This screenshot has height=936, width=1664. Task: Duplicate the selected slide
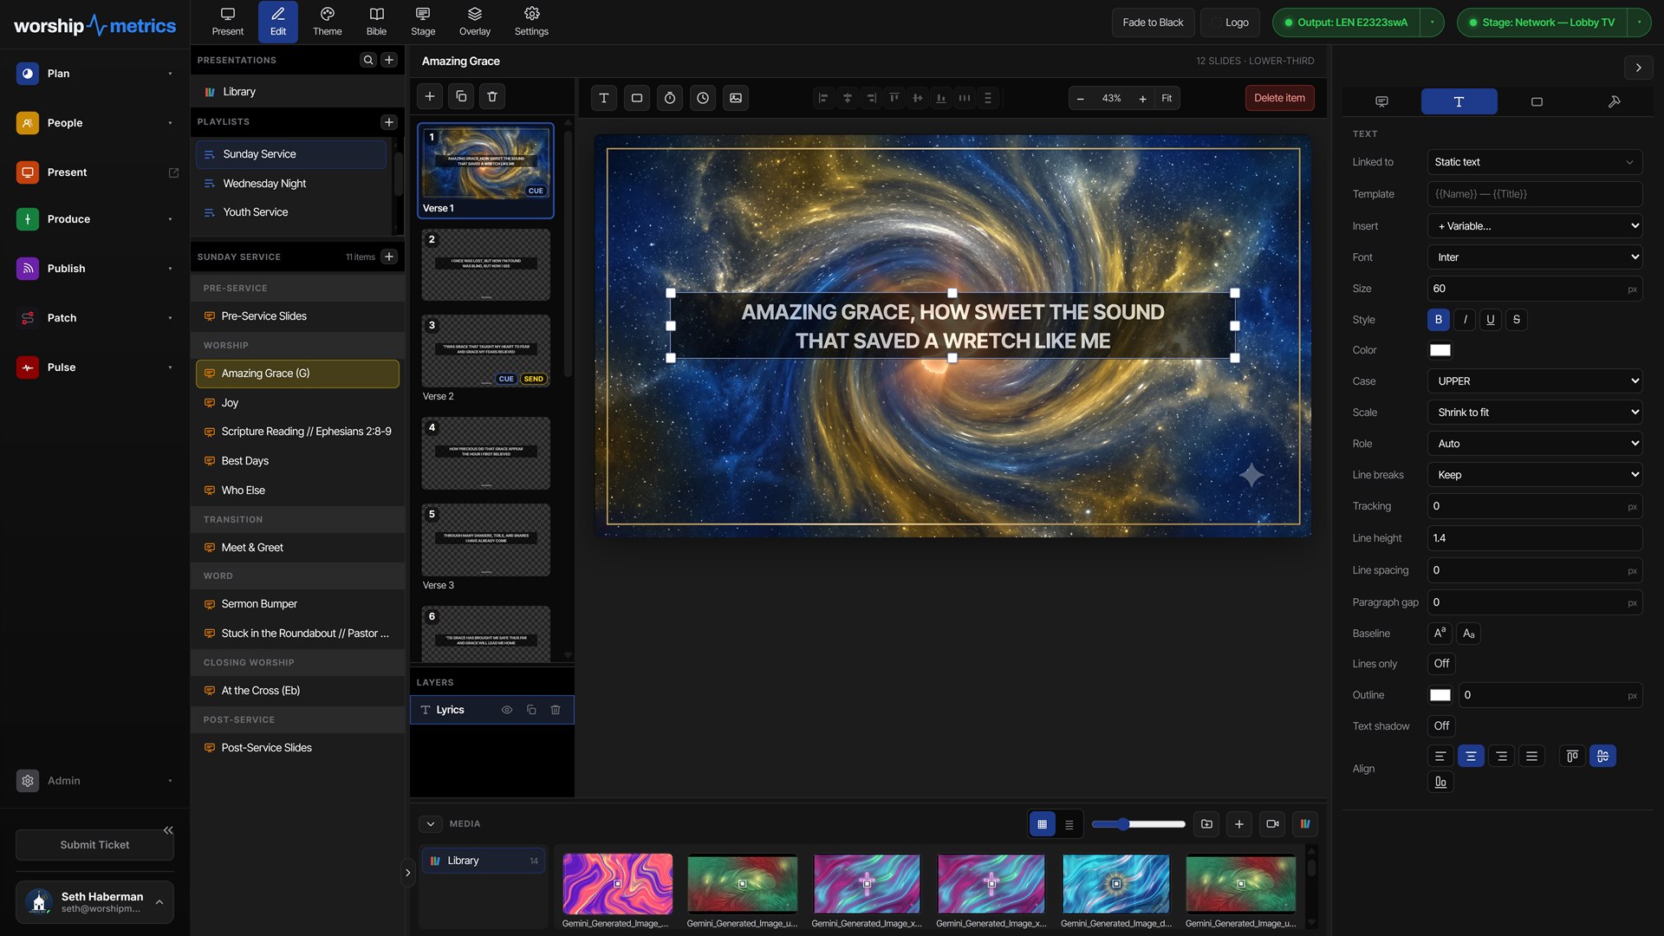(461, 96)
